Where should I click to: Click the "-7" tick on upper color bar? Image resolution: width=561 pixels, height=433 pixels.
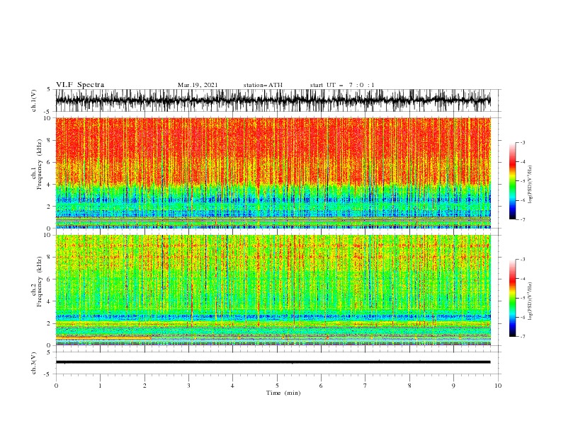pos(522,219)
